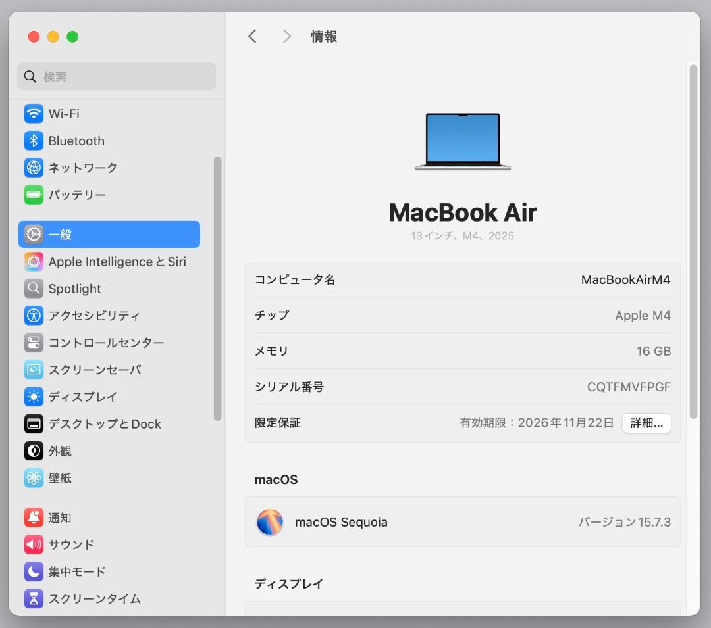Open アクセシビリティ settings from the sidebar
Screen dimensions: 711x628
(33, 315)
